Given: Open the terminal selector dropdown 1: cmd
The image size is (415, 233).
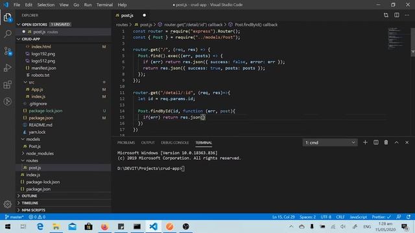Looking at the screenshot, I should click(330, 142).
